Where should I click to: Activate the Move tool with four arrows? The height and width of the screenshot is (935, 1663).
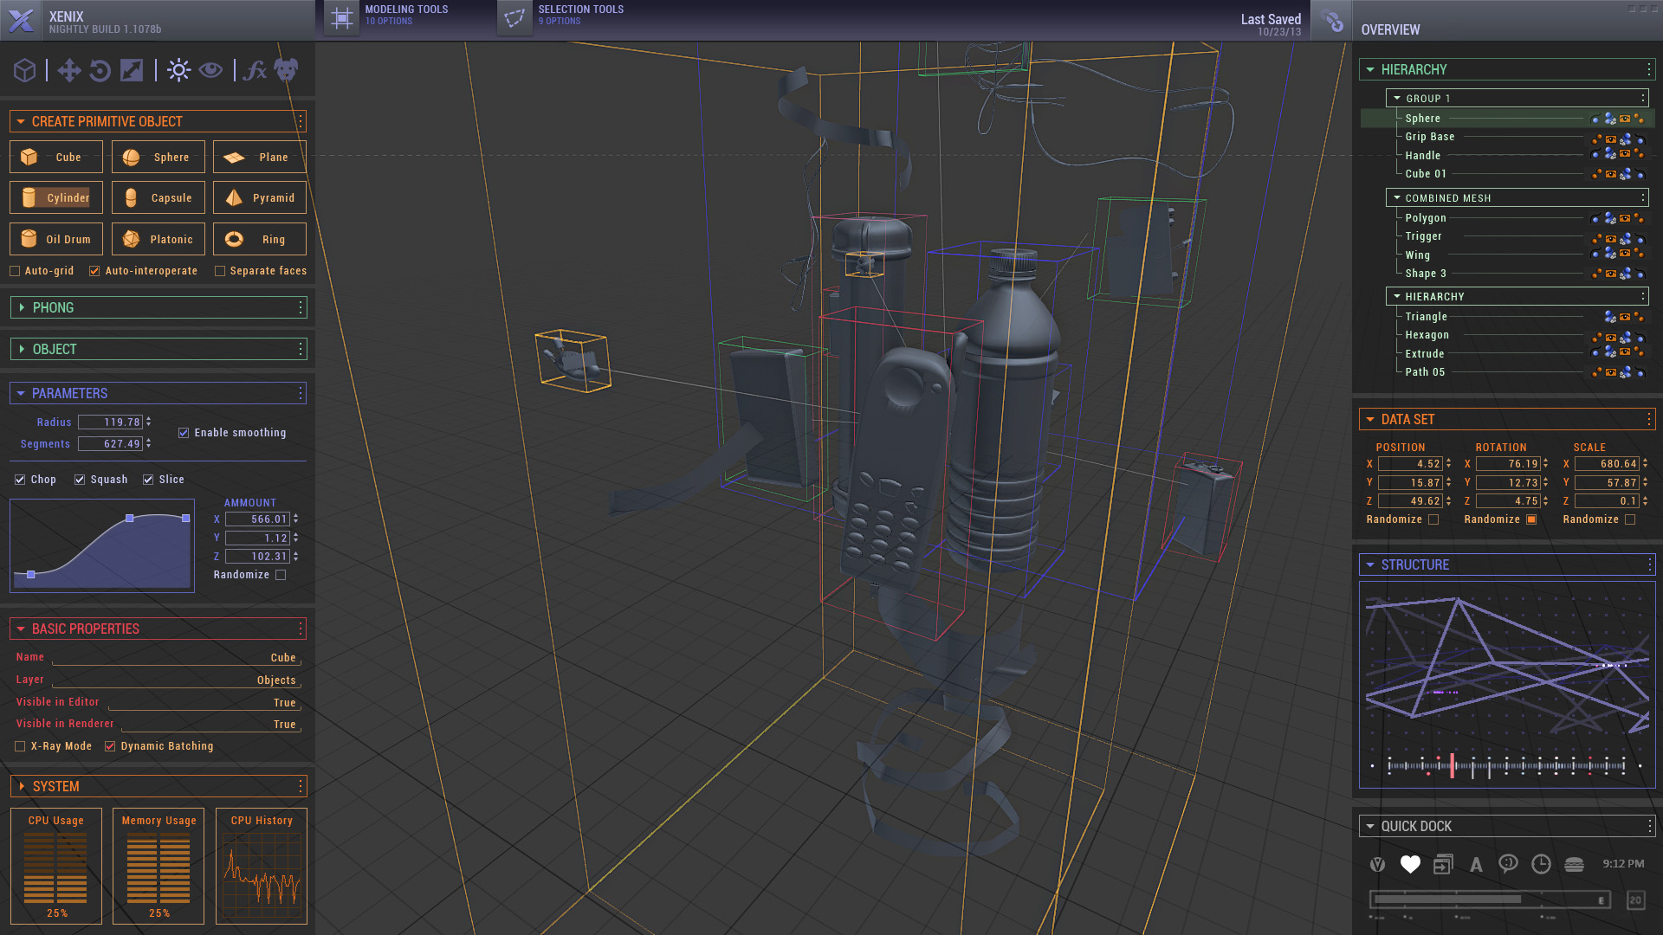(68, 70)
